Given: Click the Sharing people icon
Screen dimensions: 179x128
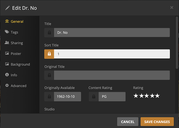Looking at the screenshot, I should [7, 43].
